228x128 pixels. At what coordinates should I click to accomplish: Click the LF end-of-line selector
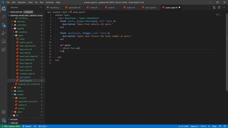tap(209, 126)
